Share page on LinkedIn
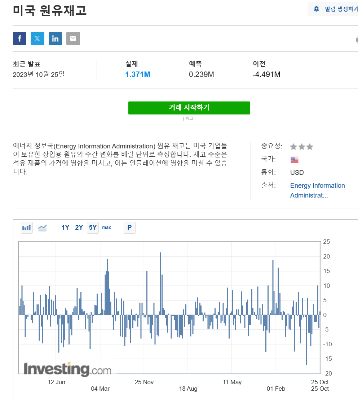The height and width of the screenshot is (403, 358). pyautogui.click(x=55, y=39)
